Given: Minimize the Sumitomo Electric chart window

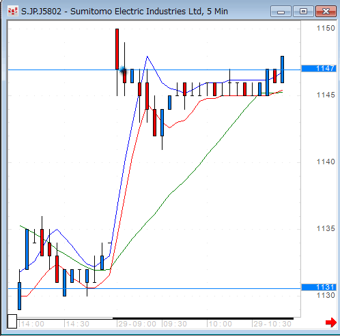Looking at the screenshot, I should click(x=281, y=12).
